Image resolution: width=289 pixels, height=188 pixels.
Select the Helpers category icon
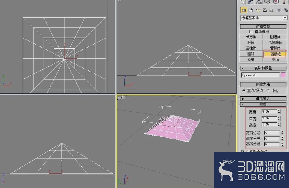pos(272,10)
